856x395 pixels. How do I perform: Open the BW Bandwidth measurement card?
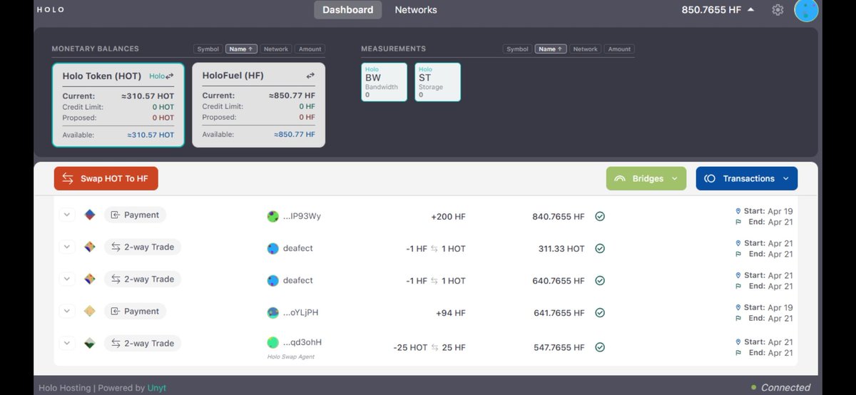point(384,82)
